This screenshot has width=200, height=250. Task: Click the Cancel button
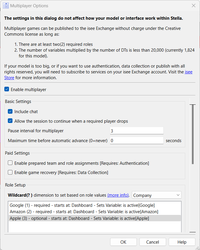coord(153,242)
